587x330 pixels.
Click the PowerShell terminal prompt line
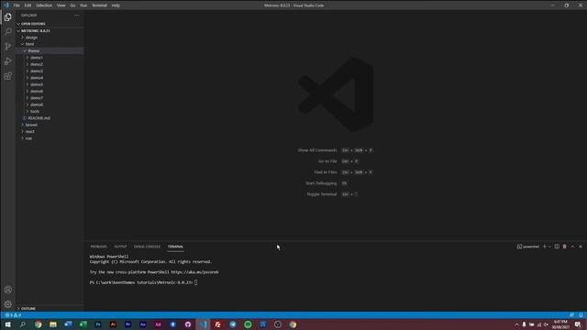click(143, 282)
